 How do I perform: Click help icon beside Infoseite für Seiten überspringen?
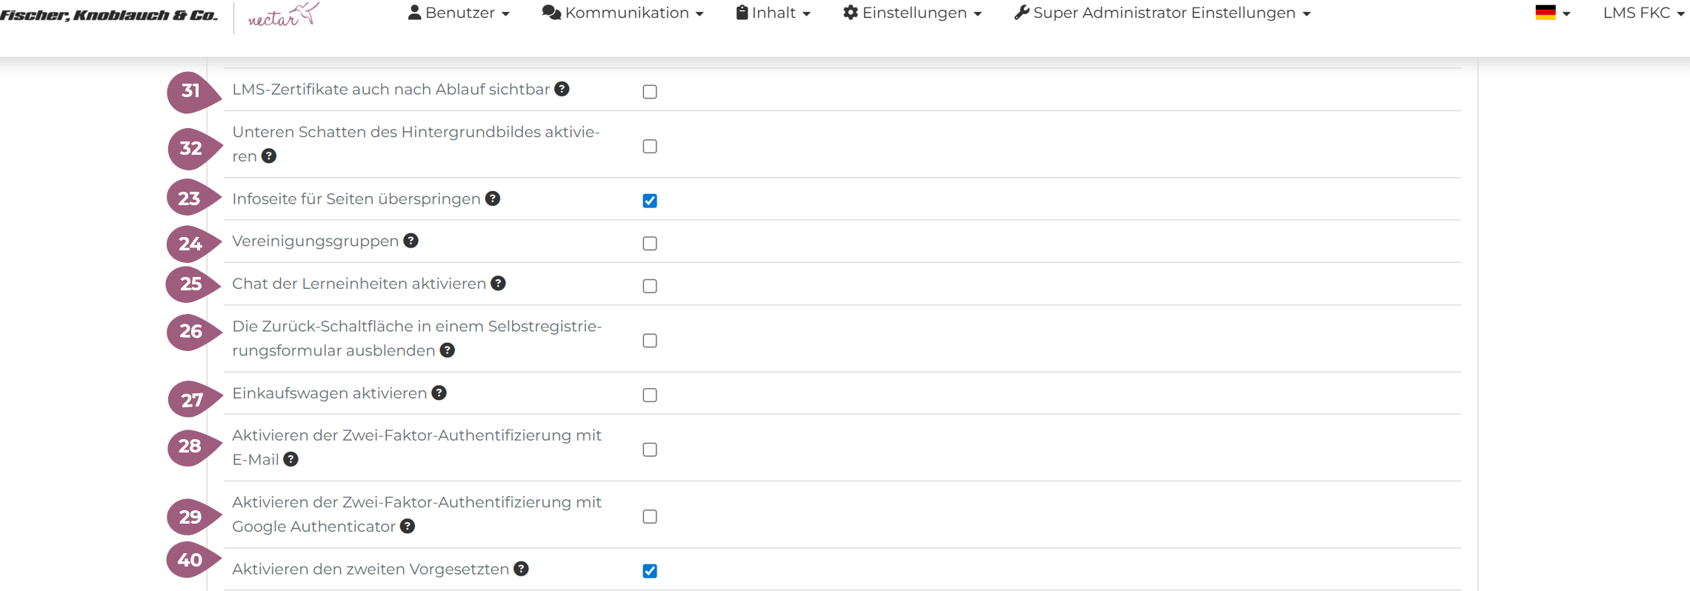[x=493, y=198]
